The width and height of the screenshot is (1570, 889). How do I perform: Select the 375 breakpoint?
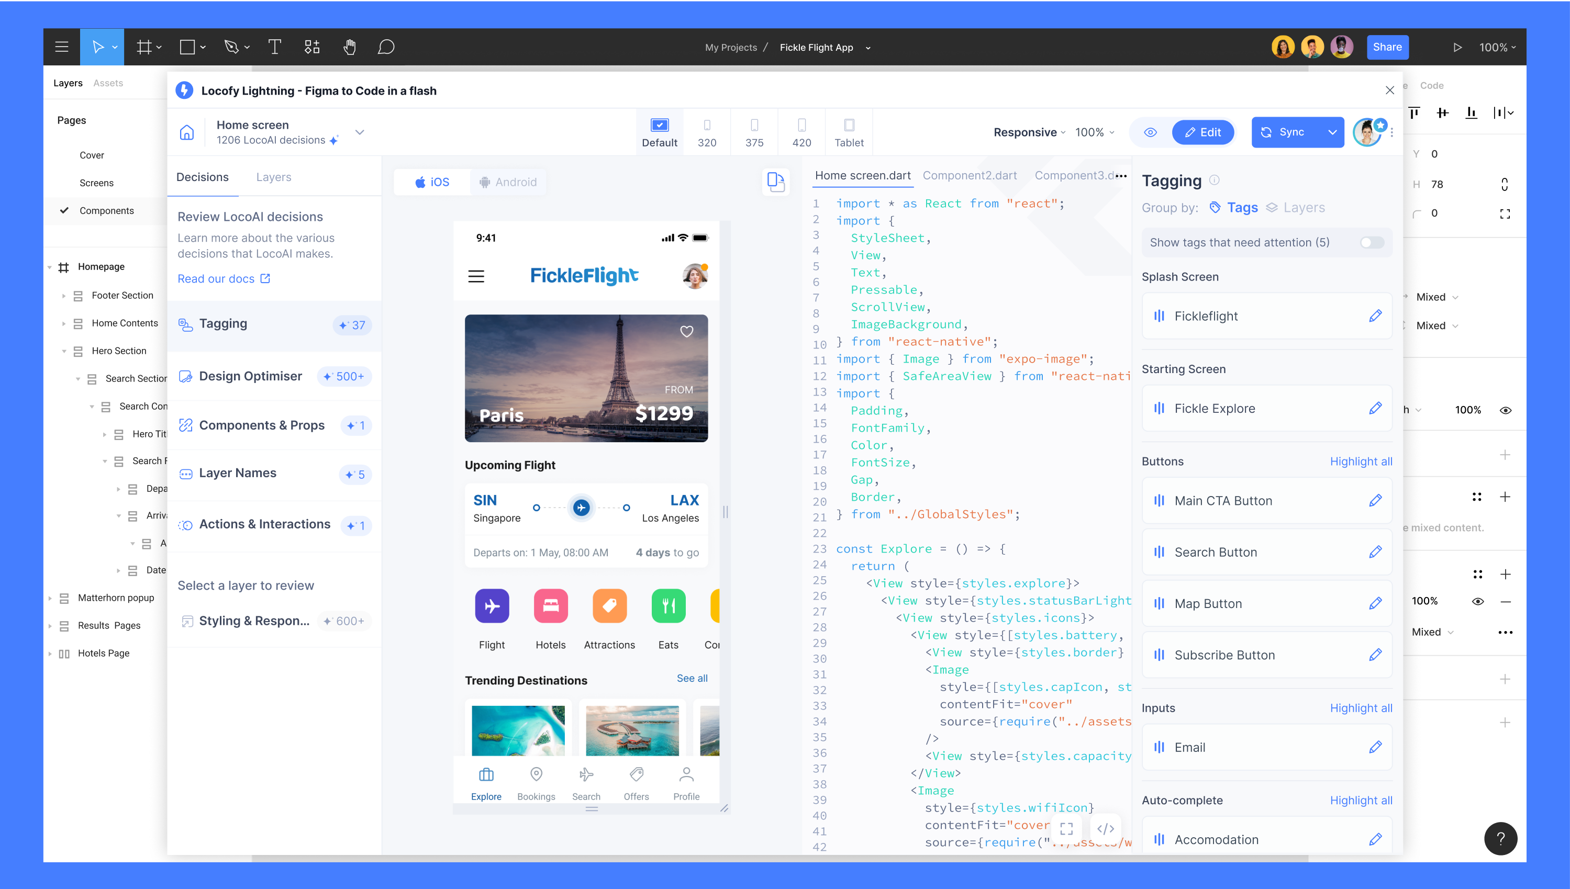tap(754, 132)
